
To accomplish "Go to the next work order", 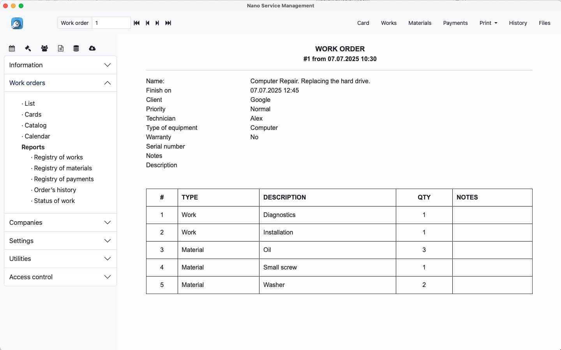I will [x=157, y=23].
